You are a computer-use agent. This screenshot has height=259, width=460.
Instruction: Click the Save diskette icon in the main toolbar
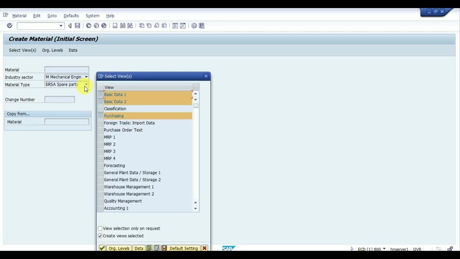(77, 26)
